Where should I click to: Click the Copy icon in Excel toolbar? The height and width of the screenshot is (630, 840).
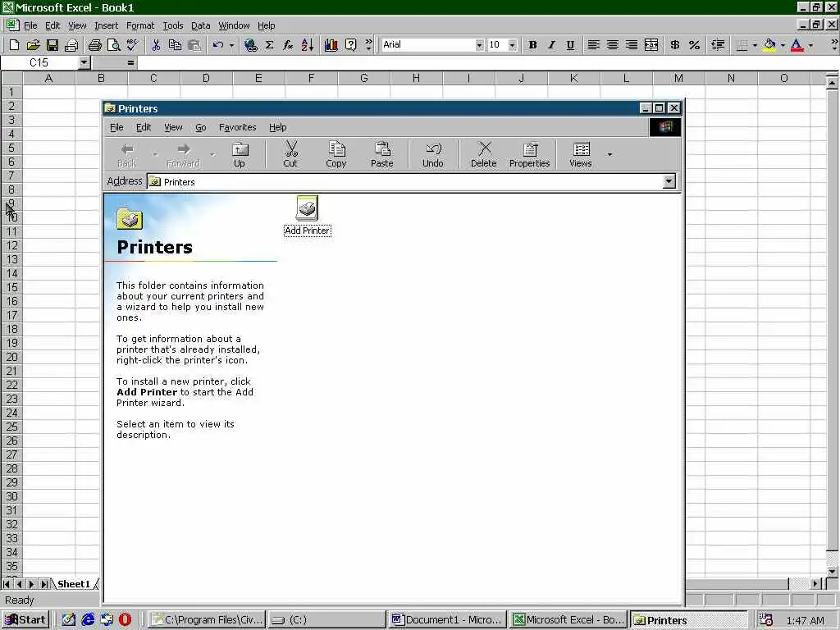175,45
